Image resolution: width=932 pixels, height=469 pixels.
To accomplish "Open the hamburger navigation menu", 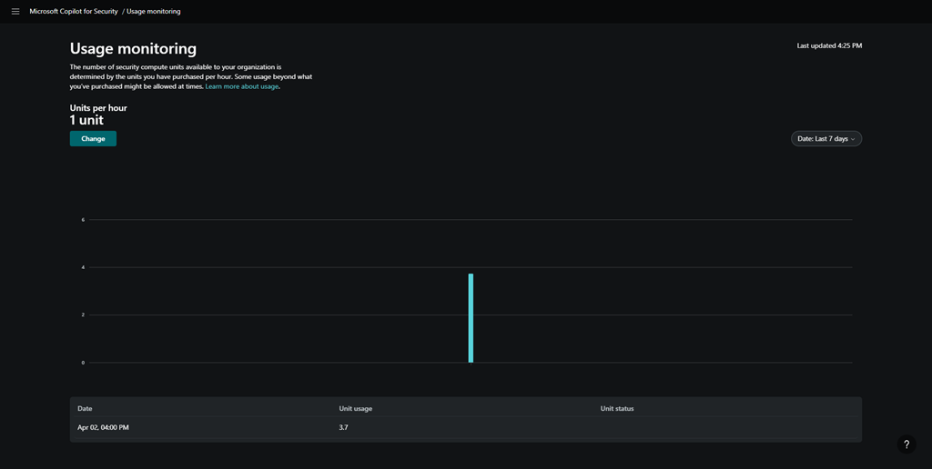I will point(15,11).
